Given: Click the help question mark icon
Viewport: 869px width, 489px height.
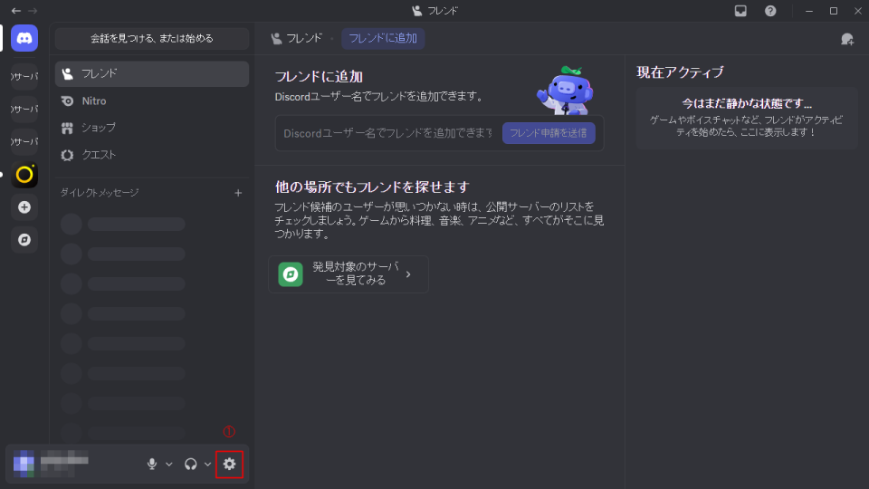Looking at the screenshot, I should coord(770,11).
